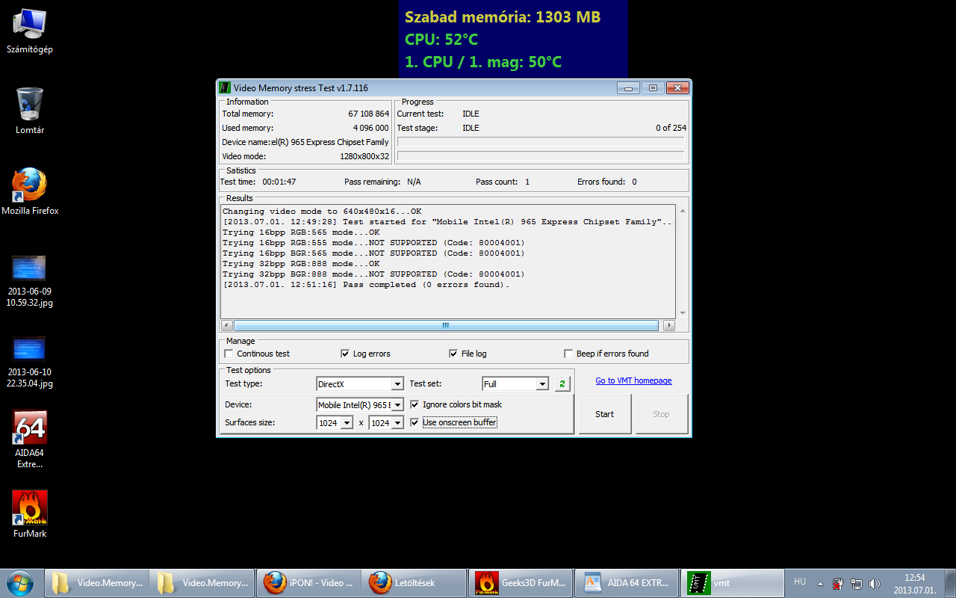Switch to iPON! Firefox taskbar window

click(309, 583)
